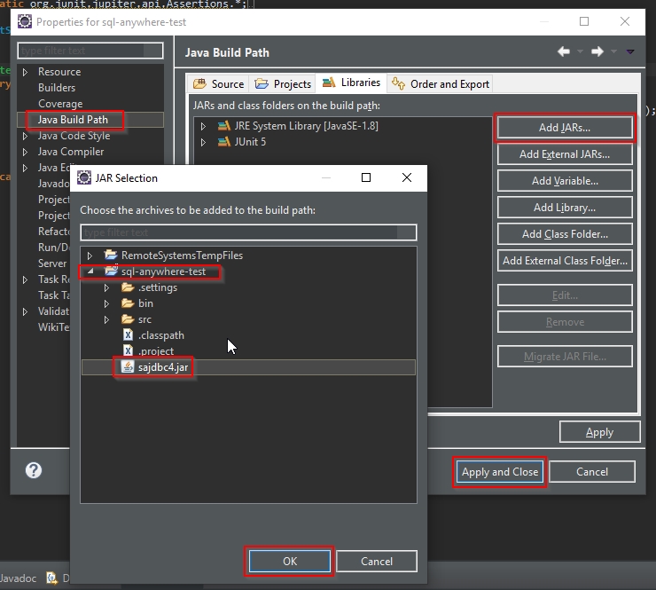Click the help question mark icon
Image resolution: width=656 pixels, height=590 pixels.
pos(34,470)
